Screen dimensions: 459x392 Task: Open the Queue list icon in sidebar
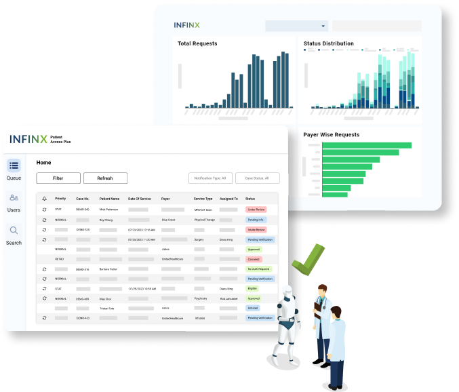(x=14, y=165)
